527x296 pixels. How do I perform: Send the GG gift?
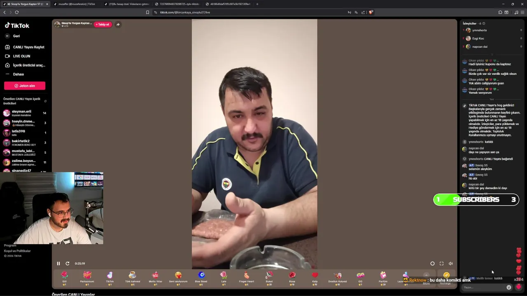click(x=360, y=278)
